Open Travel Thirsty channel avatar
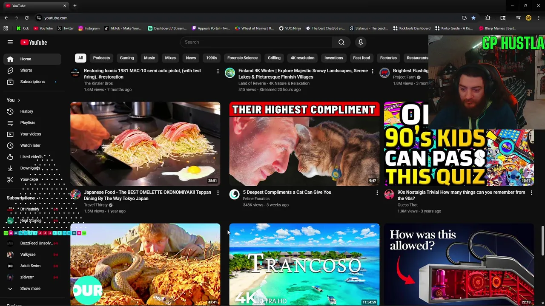This screenshot has width=545, height=306. pyautogui.click(x=75, y=195)
